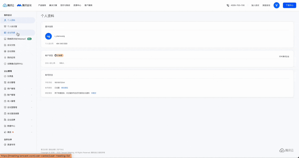The image size is (299, 158).
Task: Click the 仪表盘 dashboard icon
Action: [x=5, y=76]
